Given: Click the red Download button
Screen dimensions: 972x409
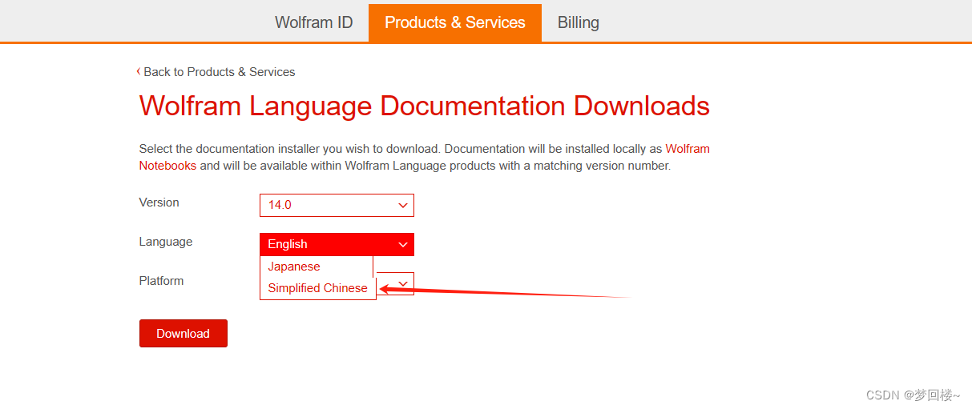Looking at the screenshot, I should coord(184,334).
